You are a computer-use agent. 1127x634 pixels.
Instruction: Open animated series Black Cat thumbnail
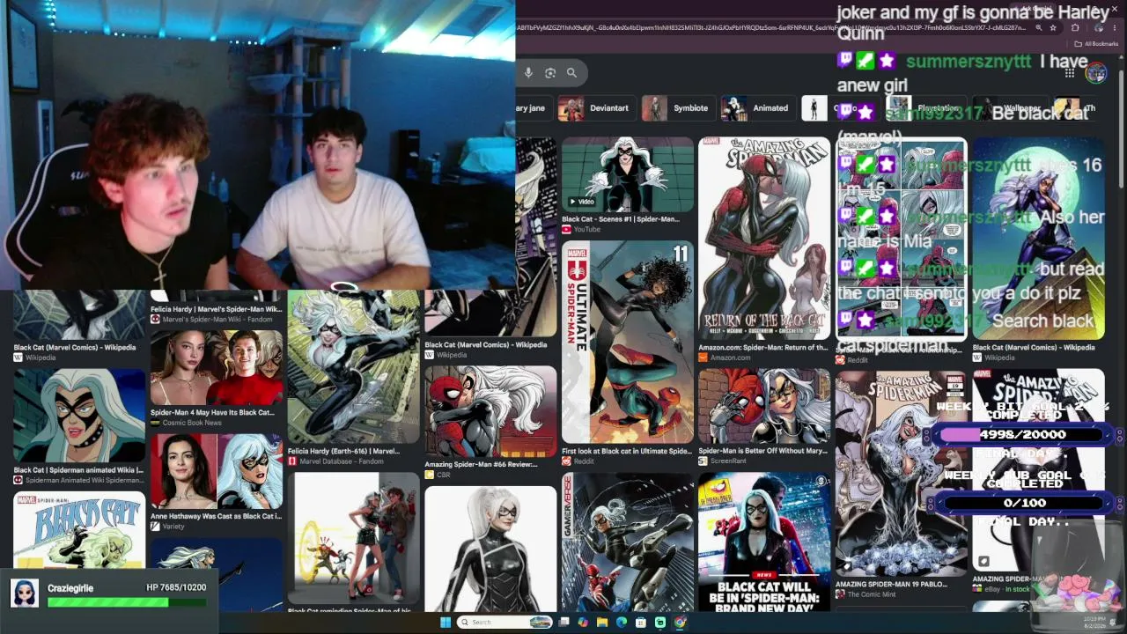pyautogui.click(x=79, y=415)
